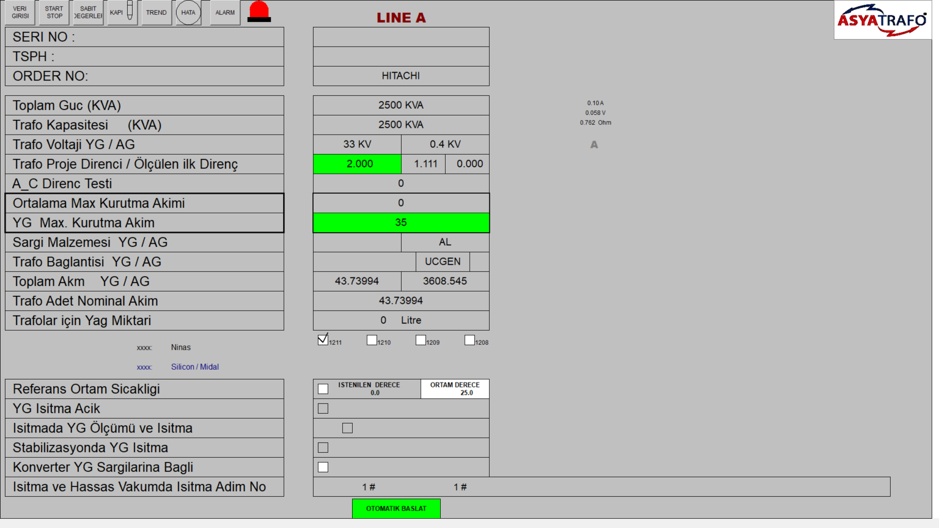Open the HATA fault screen

(188, 12)
